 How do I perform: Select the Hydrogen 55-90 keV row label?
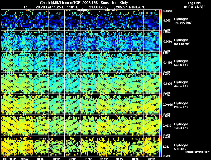(x=181, y=63)
